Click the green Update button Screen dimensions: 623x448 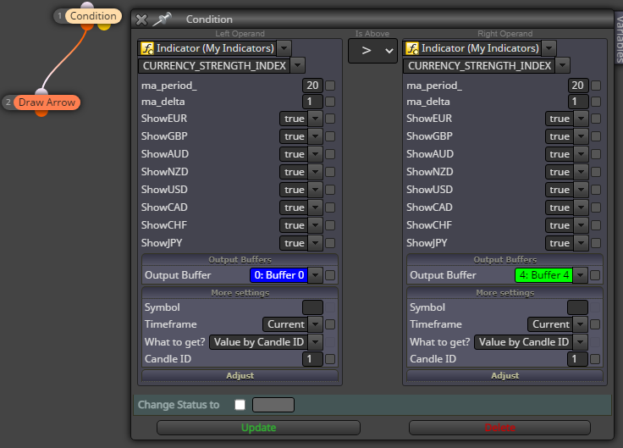[258, 428]
